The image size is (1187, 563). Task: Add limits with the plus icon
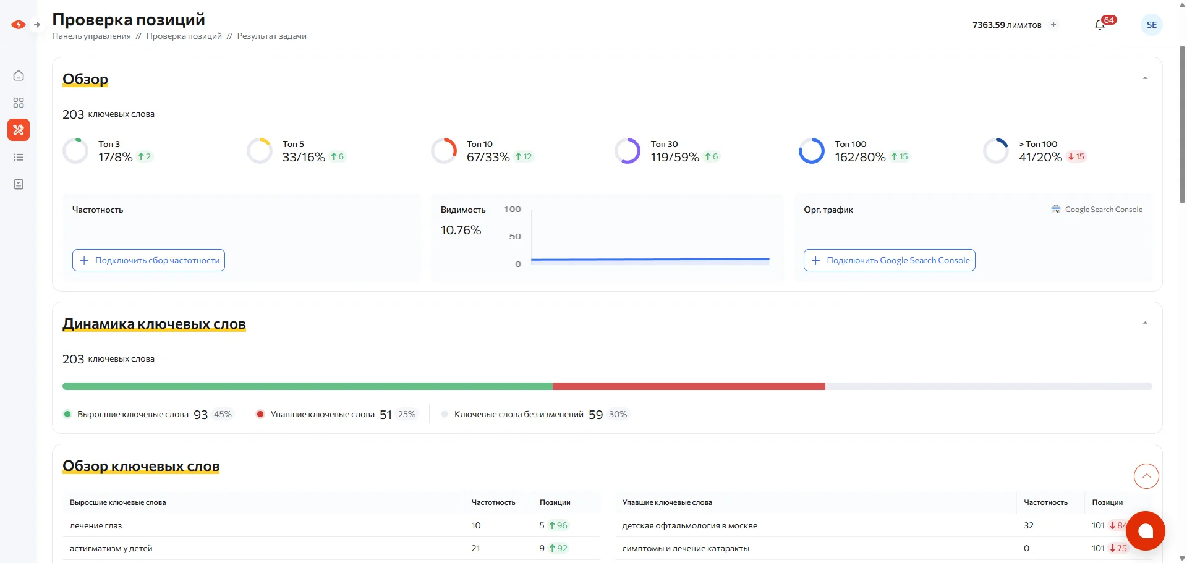tap(1053, 25)
